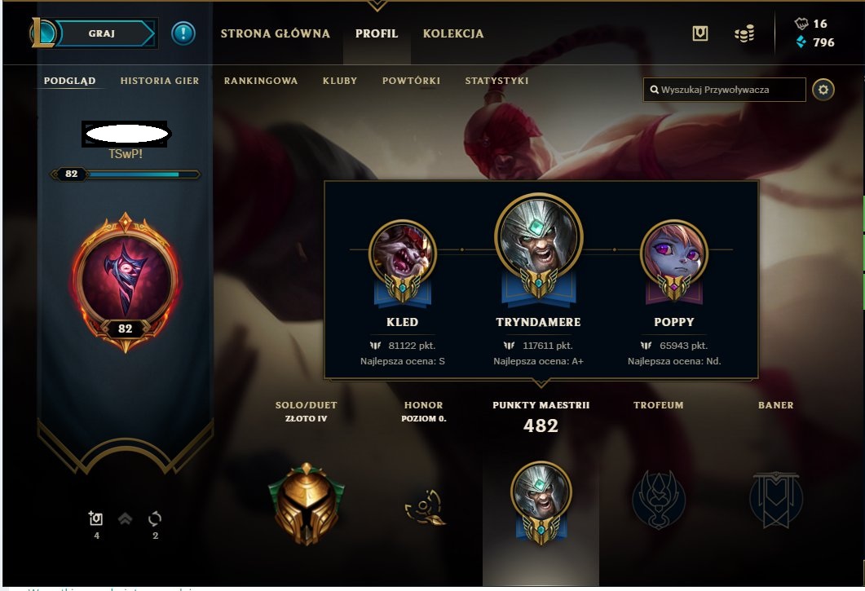Go to Strona Główna

coord(276,33)
